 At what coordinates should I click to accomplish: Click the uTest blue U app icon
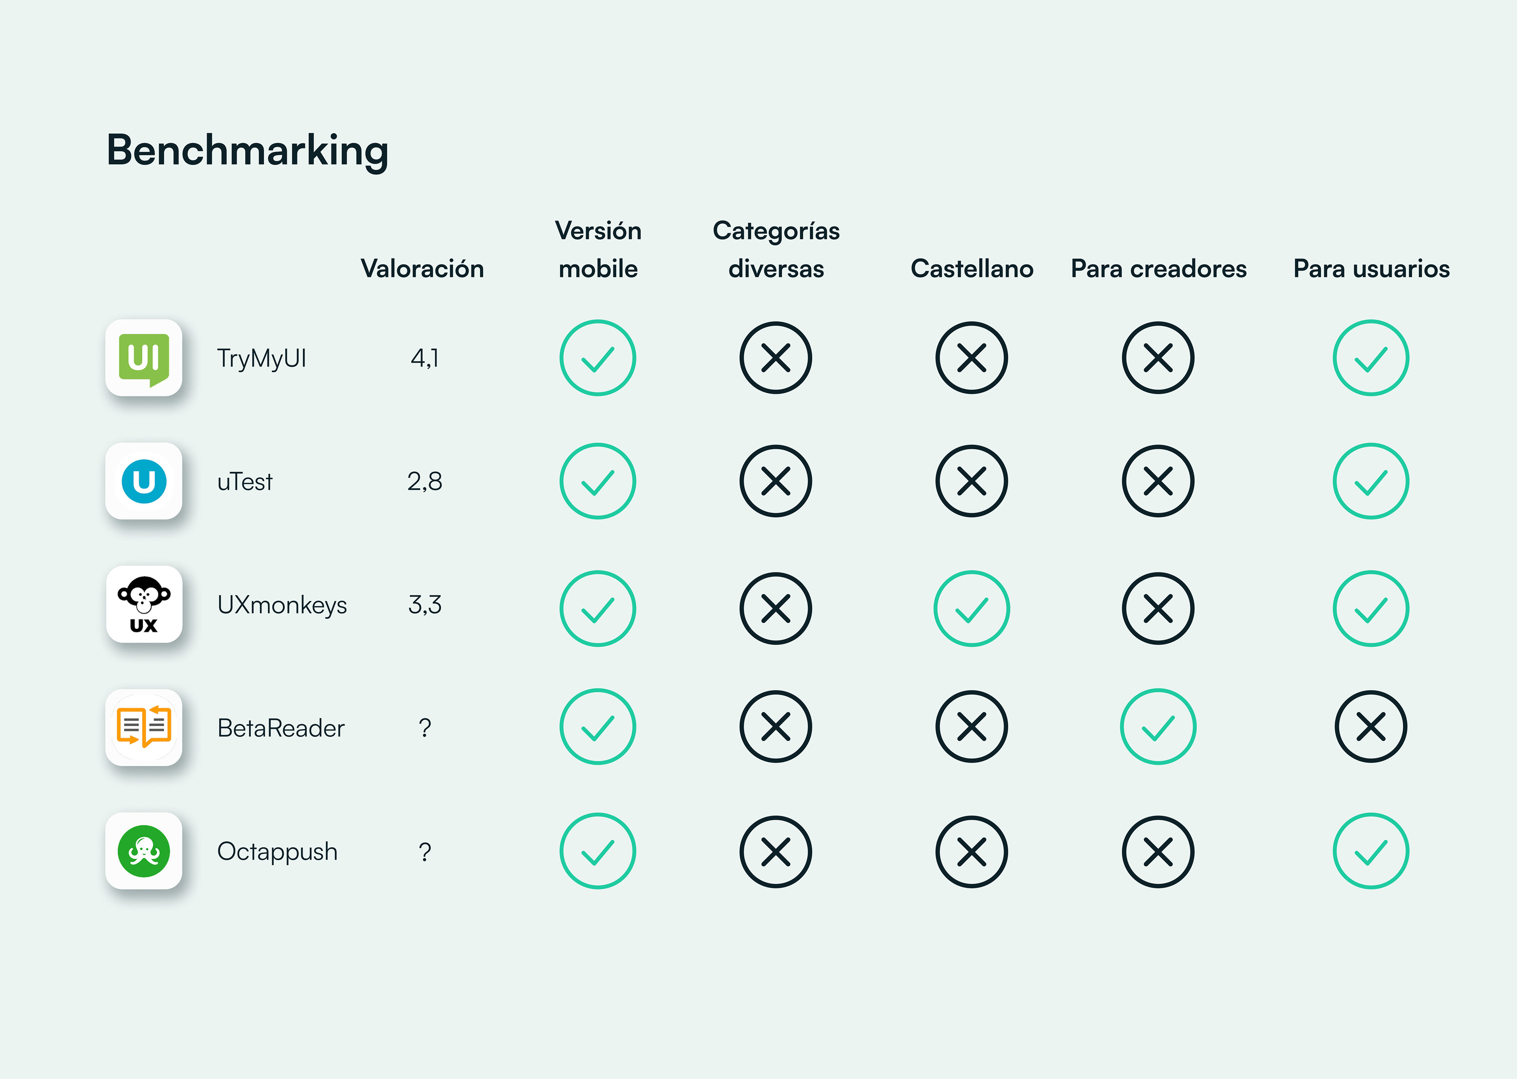pos(143,481)
